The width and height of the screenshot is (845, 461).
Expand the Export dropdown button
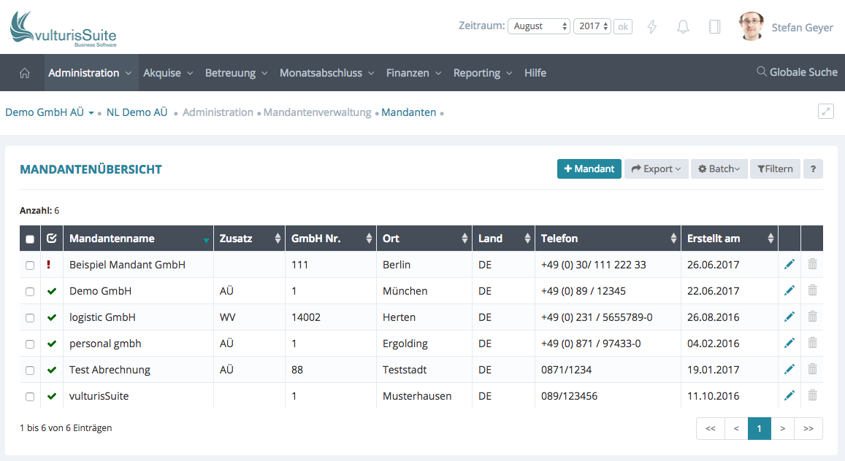pos(656,168)
